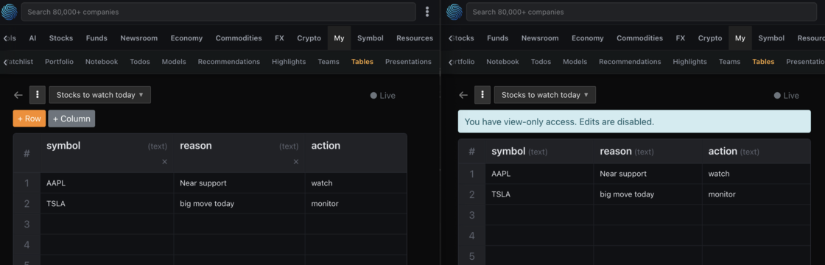Open Resources tab in left window
The height and width of the screenshot is (265, 825).
click(x=415, y=38)
